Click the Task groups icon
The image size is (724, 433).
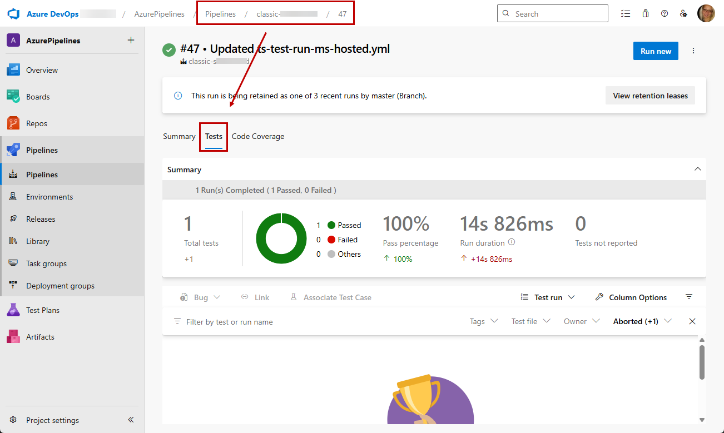pyautogui.click(x=13, y=263)
